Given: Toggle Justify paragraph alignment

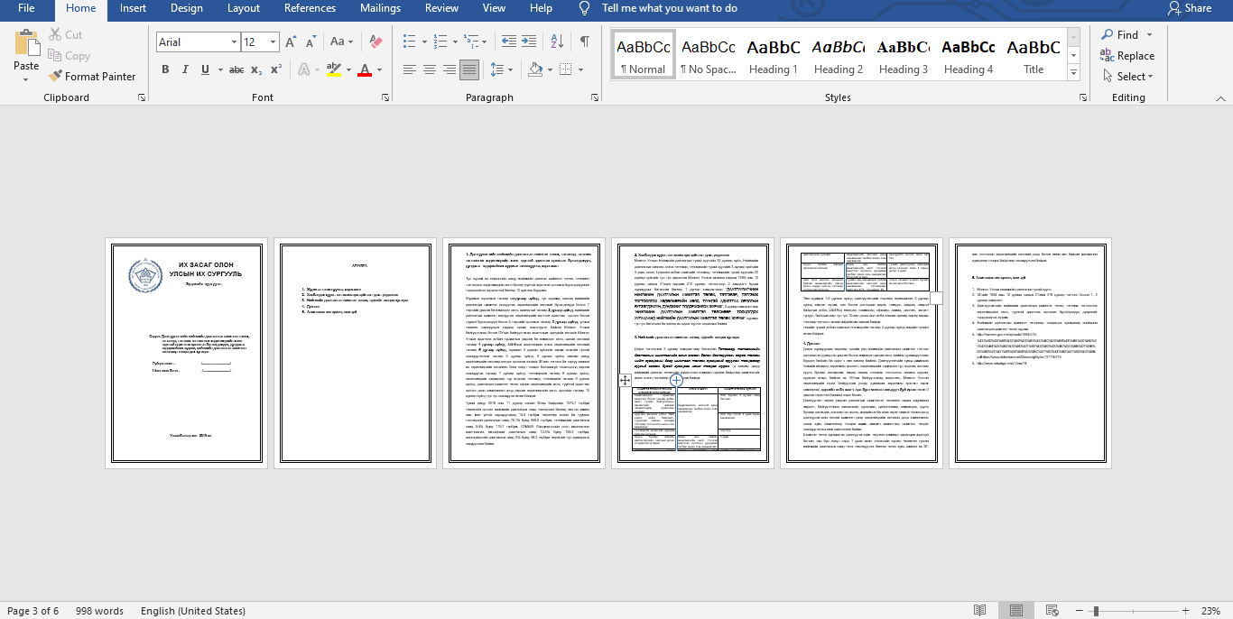Looking at the screenshot, I should (468, 69).
